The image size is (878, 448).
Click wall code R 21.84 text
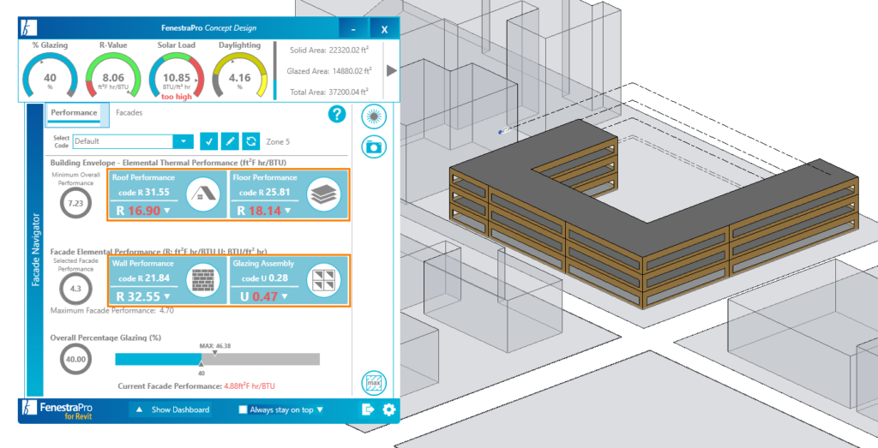[144, 278]
